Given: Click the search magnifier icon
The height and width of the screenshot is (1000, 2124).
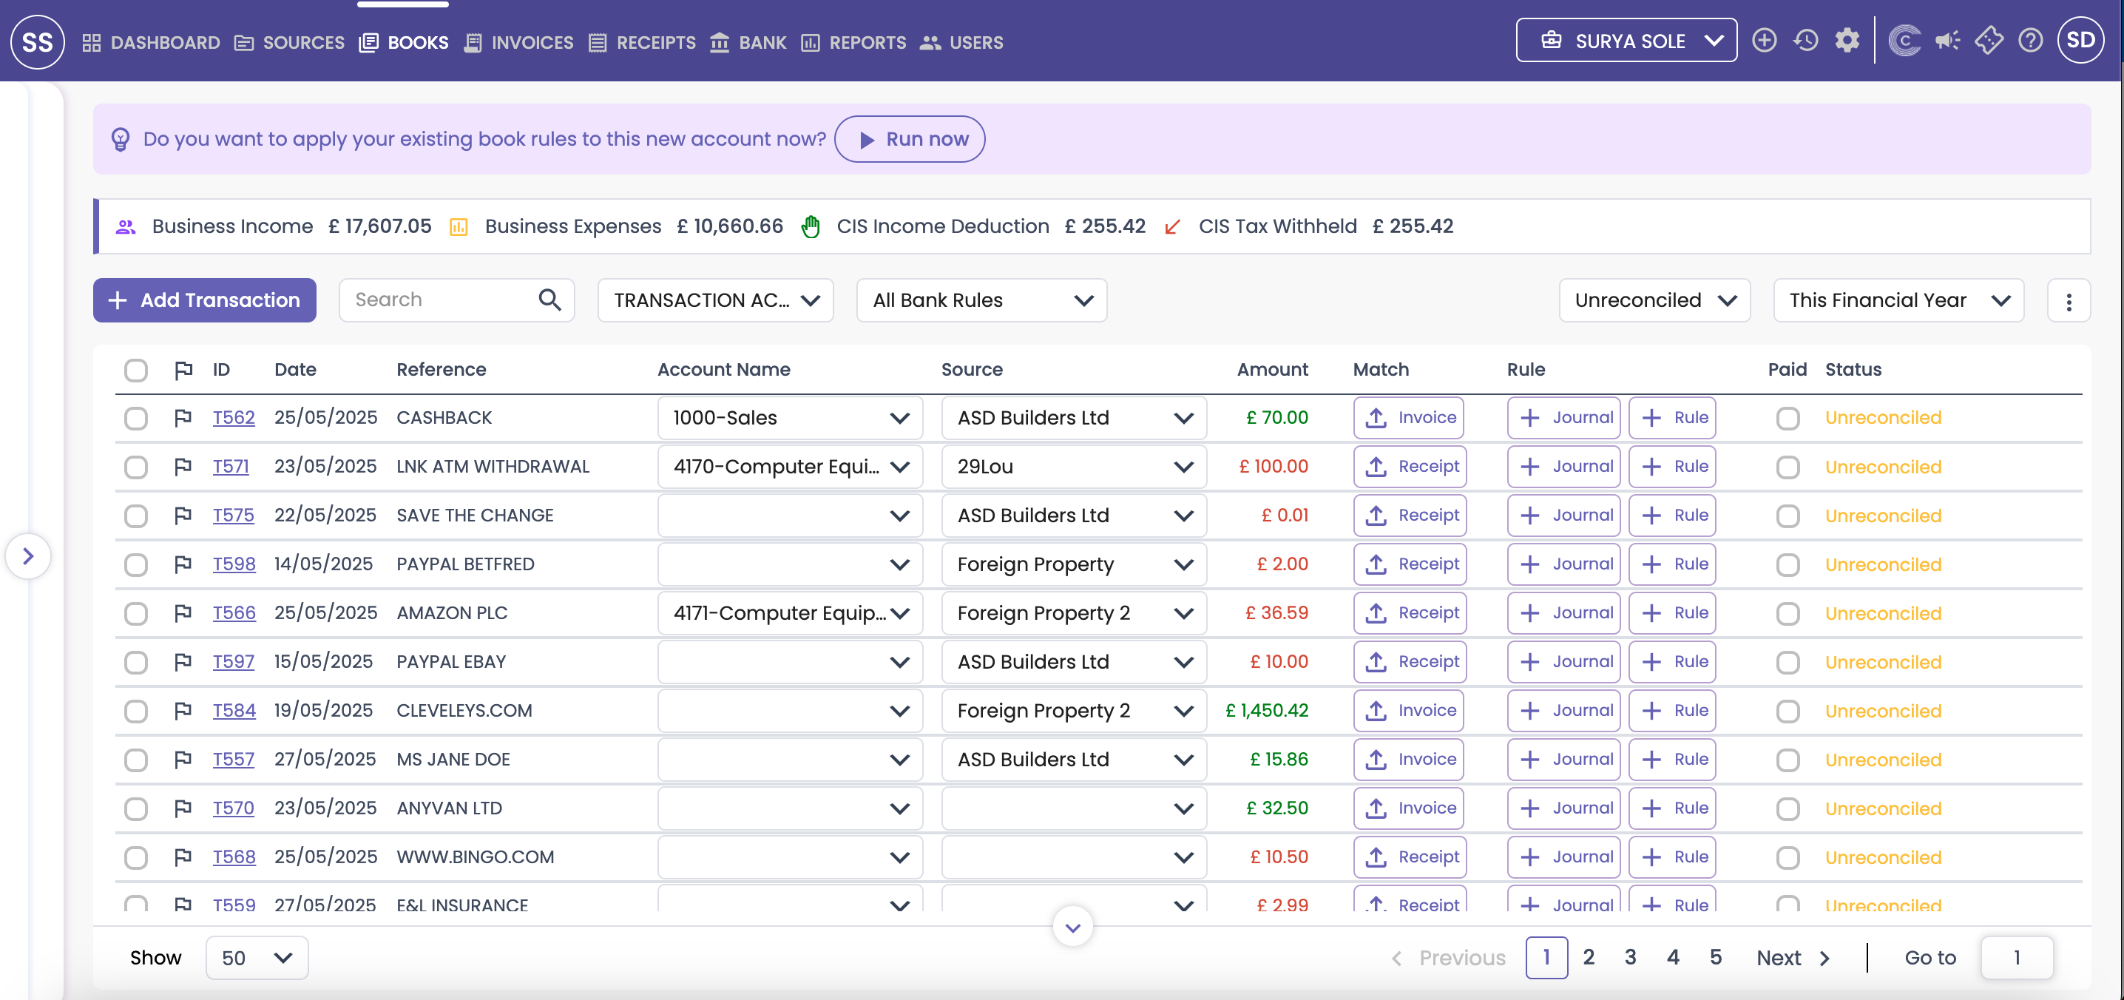Looking at the screenshot, I should 549,300.
